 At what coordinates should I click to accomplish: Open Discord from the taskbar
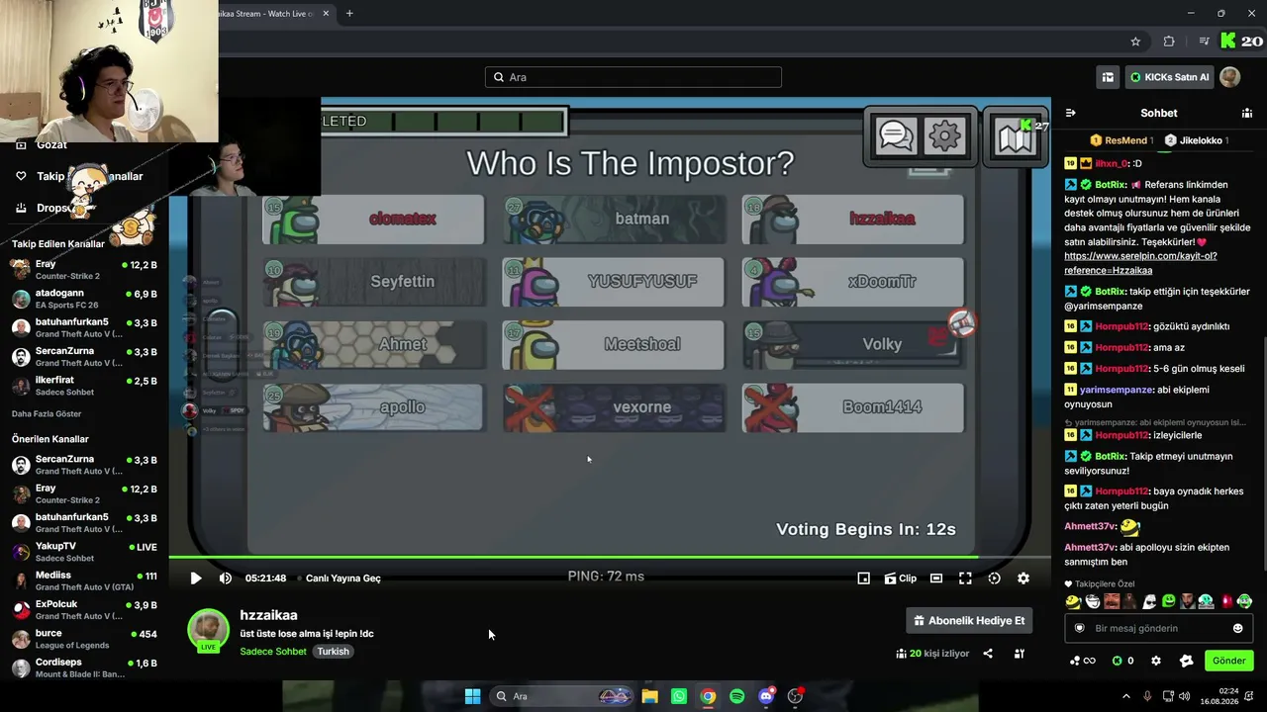pyautogui.click(x=766, y=696)
